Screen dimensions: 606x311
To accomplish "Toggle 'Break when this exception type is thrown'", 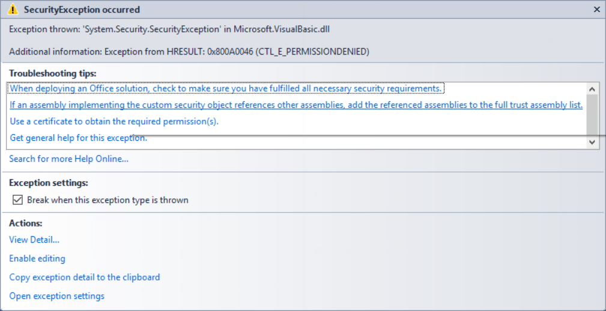I will [17, 200].
